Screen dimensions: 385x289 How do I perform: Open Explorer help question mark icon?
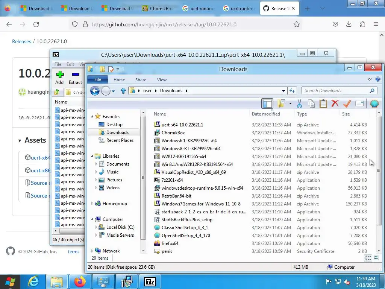(378, 79)
